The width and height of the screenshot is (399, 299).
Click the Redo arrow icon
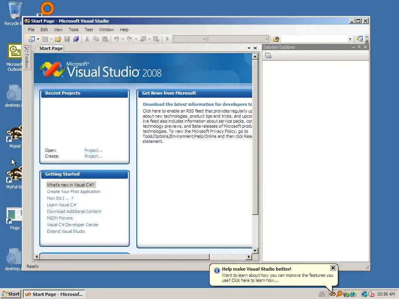[129, 39]
